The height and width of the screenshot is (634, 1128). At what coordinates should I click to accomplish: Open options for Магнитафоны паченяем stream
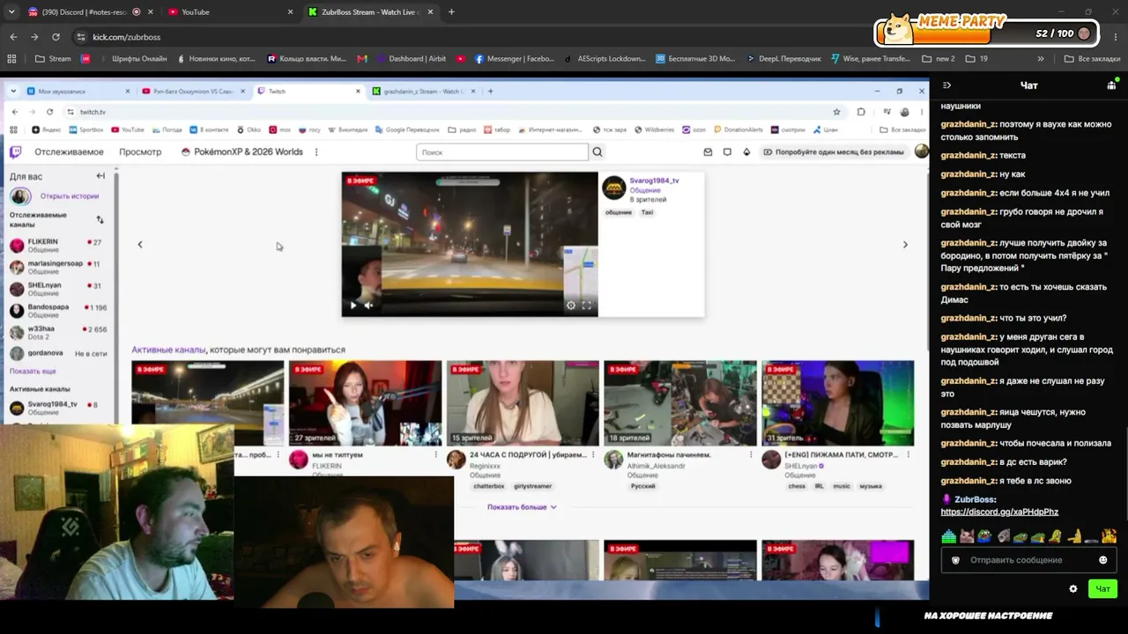tap(751, 455)
